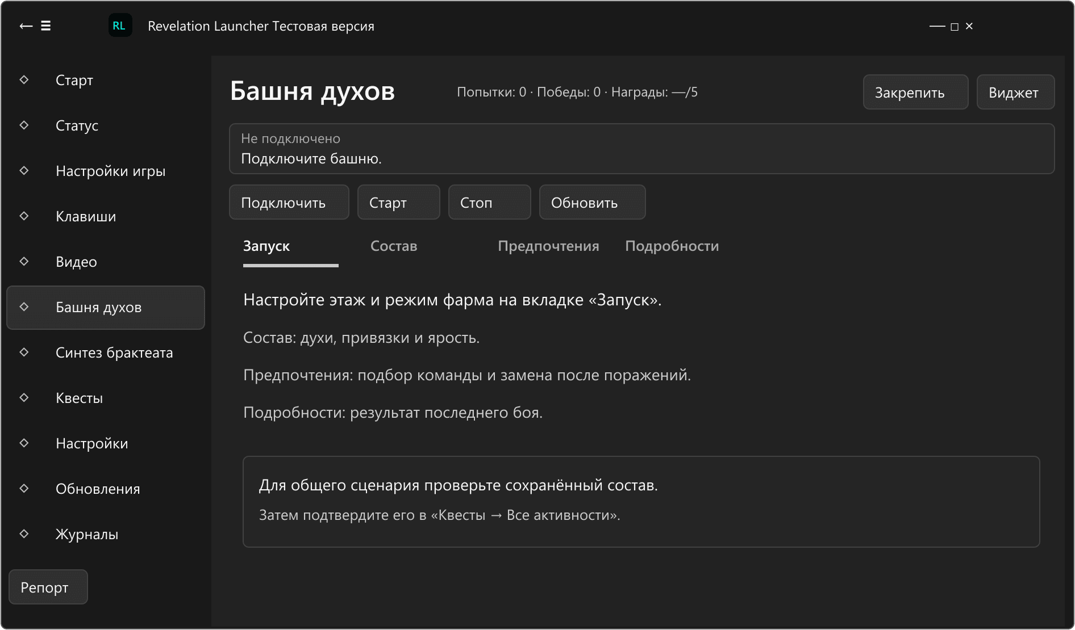Open the Виджет button
Screen dimensions: 1075x630
pyautogui.click(x=1016, y=92)
